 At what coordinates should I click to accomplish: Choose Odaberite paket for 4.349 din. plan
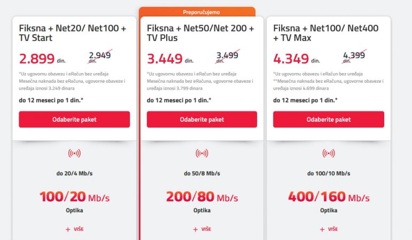329,119
